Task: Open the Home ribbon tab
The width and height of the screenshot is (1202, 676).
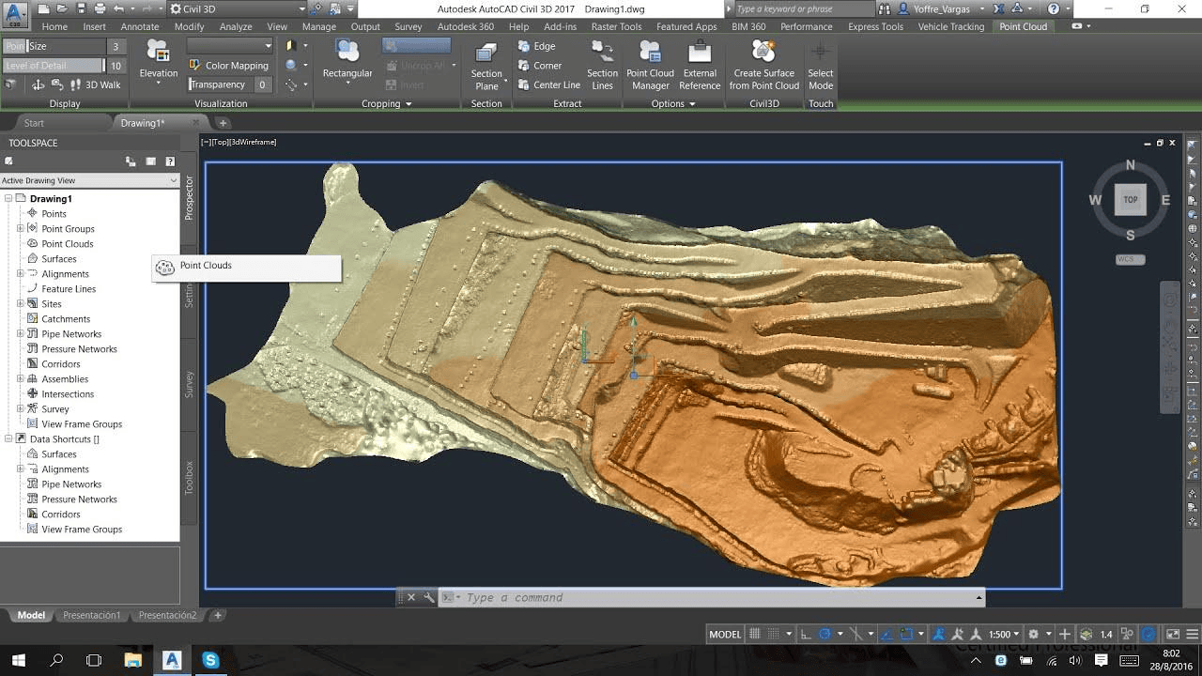Action: (x=54, y=26)
